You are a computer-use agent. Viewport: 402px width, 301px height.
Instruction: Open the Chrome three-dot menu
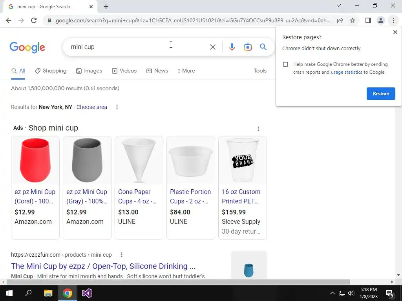(x=393, y=20)
